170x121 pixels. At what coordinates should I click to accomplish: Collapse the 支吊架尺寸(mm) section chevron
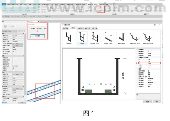[137, 57]
